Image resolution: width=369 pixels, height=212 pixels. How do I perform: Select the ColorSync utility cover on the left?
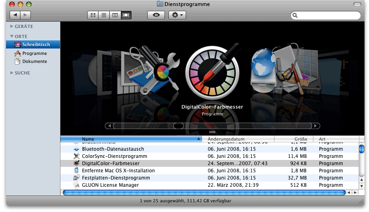pos(155,71)
